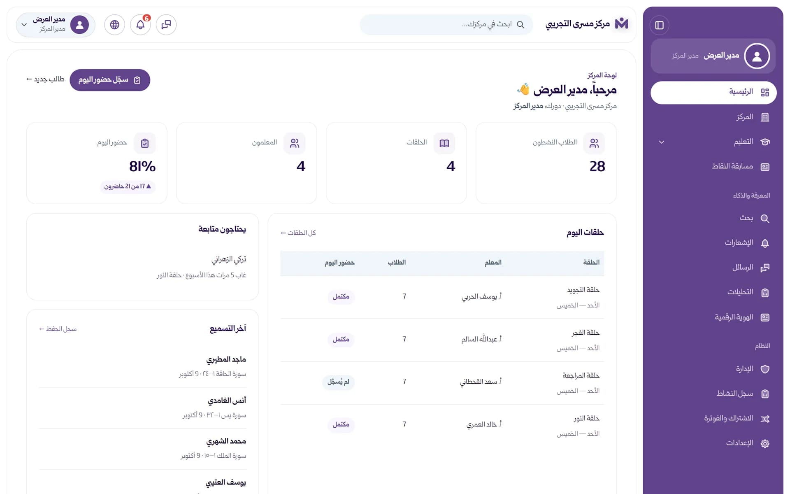
Task: Select حلقة النور in the table
Action: [587, 418]
